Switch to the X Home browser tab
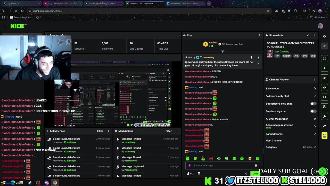330x186 pixels. point(22,4)
